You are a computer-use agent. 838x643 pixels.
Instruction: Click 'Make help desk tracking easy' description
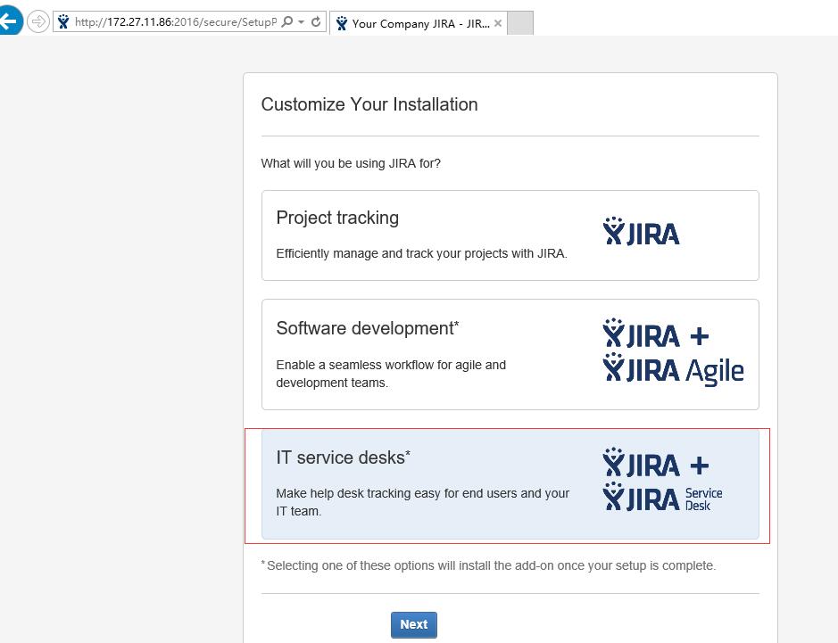coord(422,502)
